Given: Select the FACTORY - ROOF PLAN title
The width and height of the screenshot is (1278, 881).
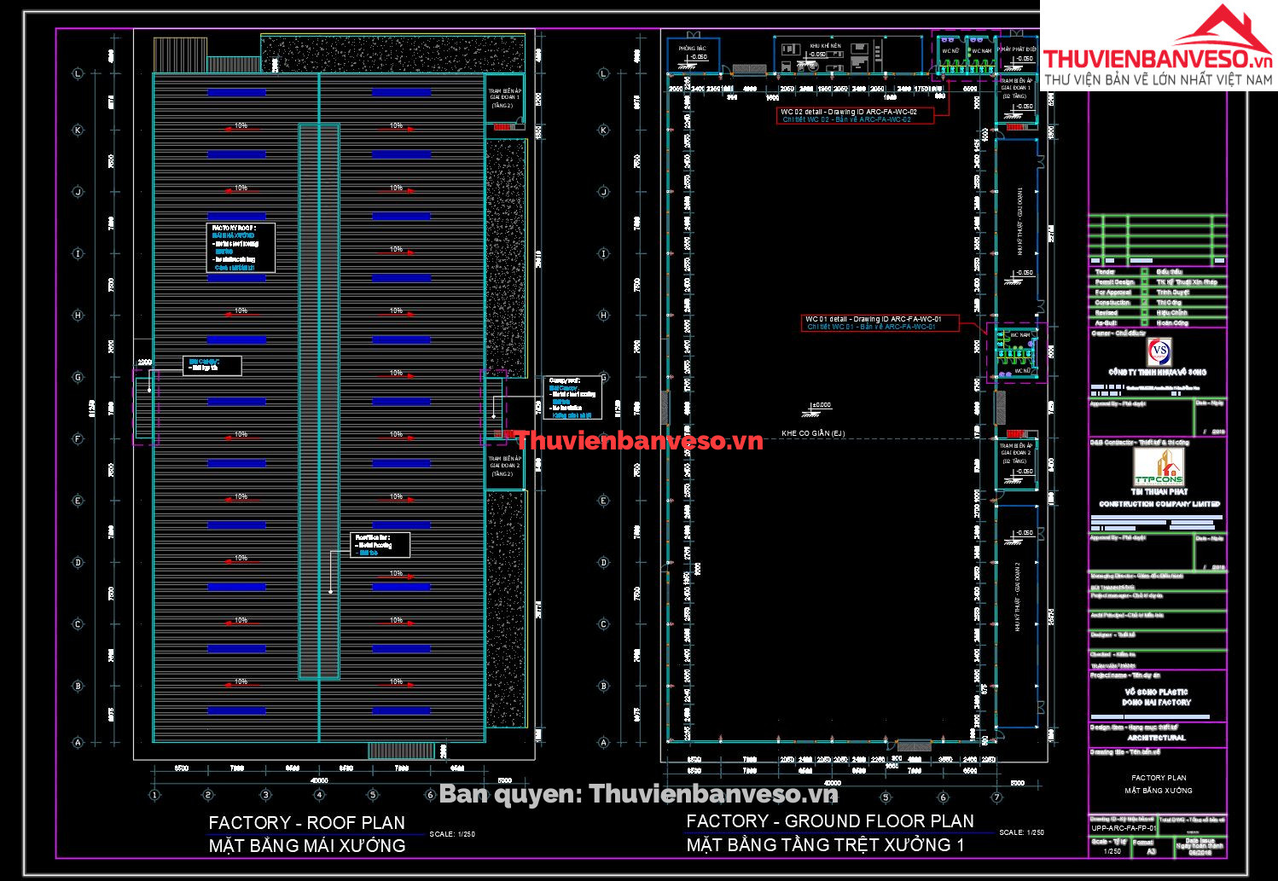Looking at the screenshot, I should click(x=306, y=823).
